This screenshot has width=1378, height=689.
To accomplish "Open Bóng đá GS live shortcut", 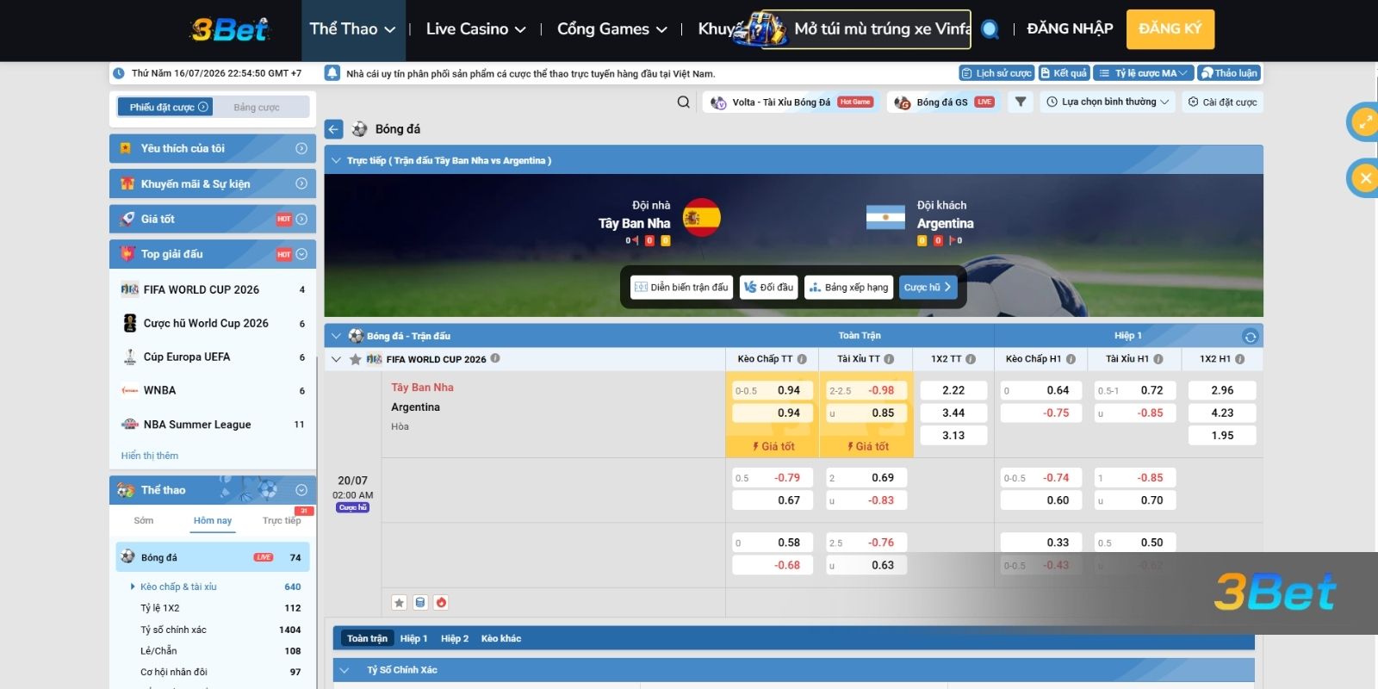I will point(943,102).
